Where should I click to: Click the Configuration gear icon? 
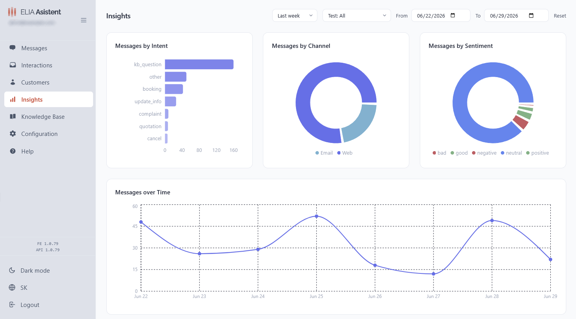pos(13,134)
